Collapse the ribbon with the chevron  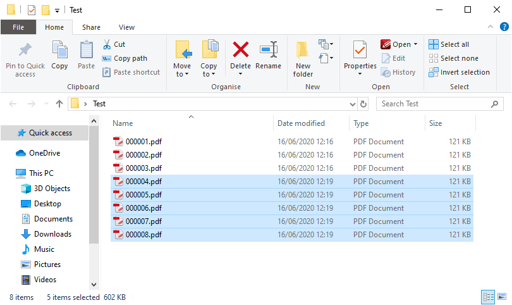491,27
